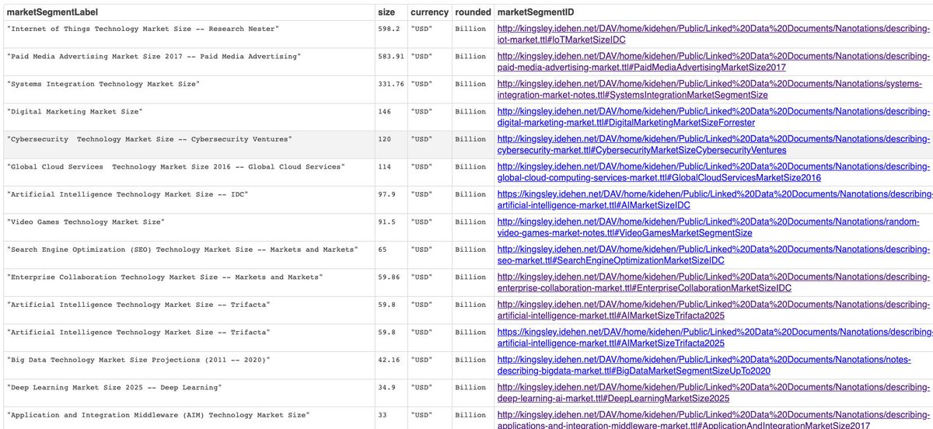The image size is (933, 429).
Task: Click the size value 91.5
Action: (x=386, y=222)
